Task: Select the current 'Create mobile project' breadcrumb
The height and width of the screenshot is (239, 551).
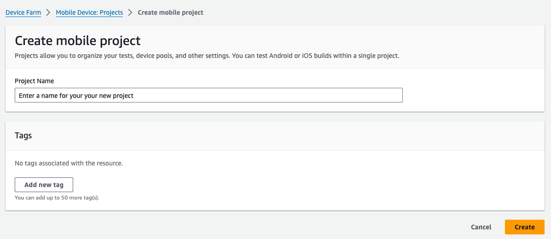Action: [x=170, y=13]
